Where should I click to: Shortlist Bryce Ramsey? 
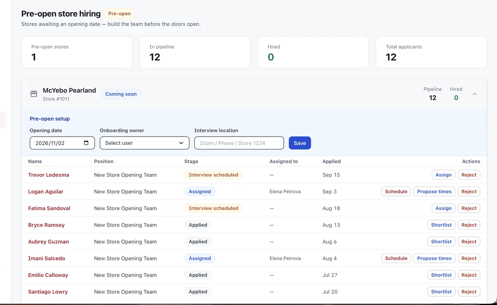coord(441,225)
